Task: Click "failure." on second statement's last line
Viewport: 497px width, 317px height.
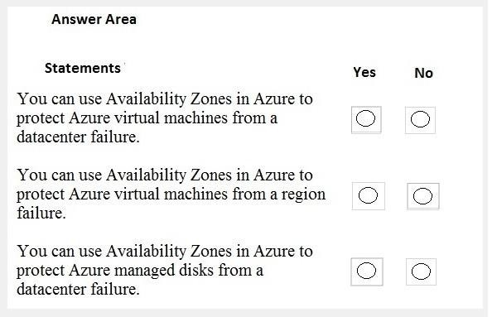Action: [x=41, y=214]
